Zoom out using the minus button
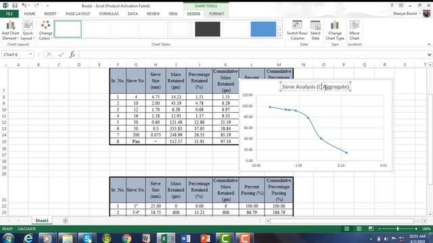The width and height of the screenshot is (433, 243). pos(380,229)
